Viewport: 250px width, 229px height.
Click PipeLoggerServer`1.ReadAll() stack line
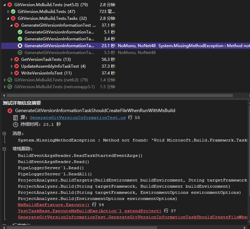point(55,174)
